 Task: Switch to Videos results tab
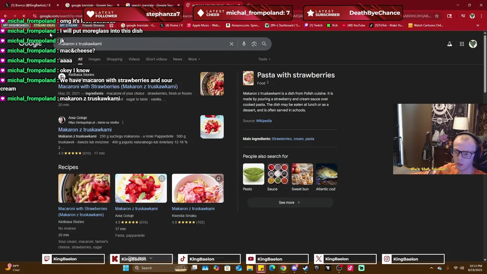[x=134, y=59]
